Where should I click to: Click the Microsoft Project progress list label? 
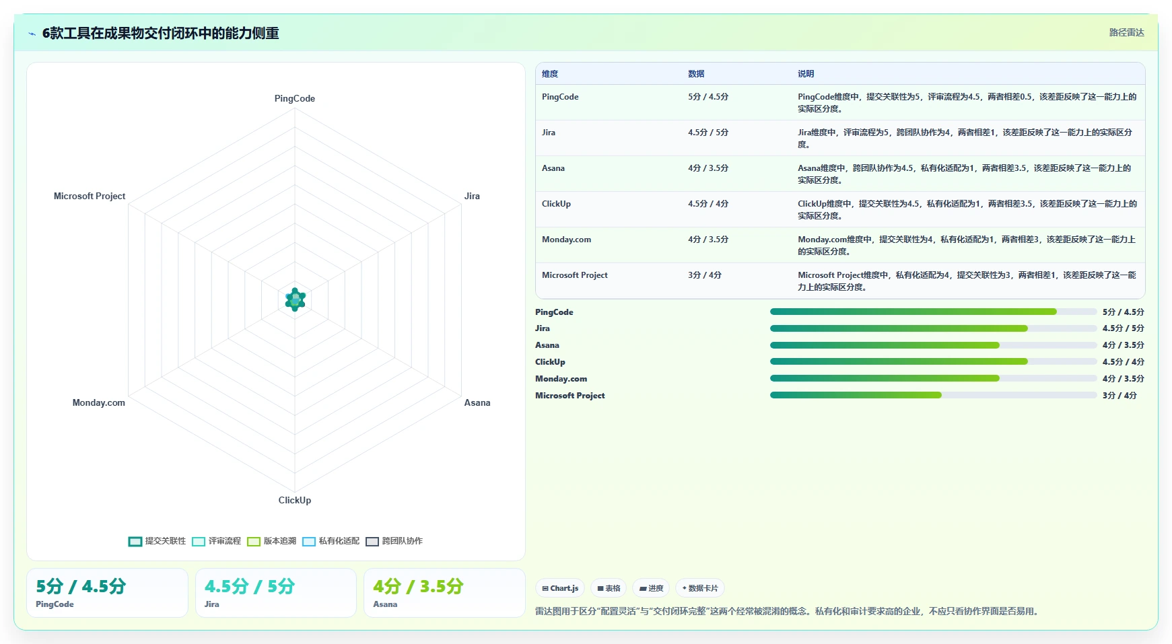point(570,396)
